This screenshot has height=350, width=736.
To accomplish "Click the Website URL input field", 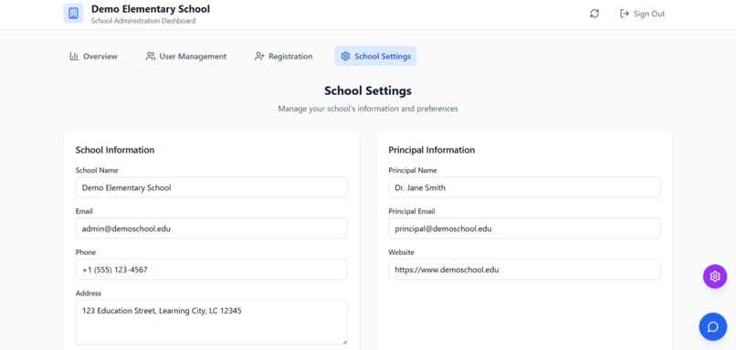I will click(524, 270).
